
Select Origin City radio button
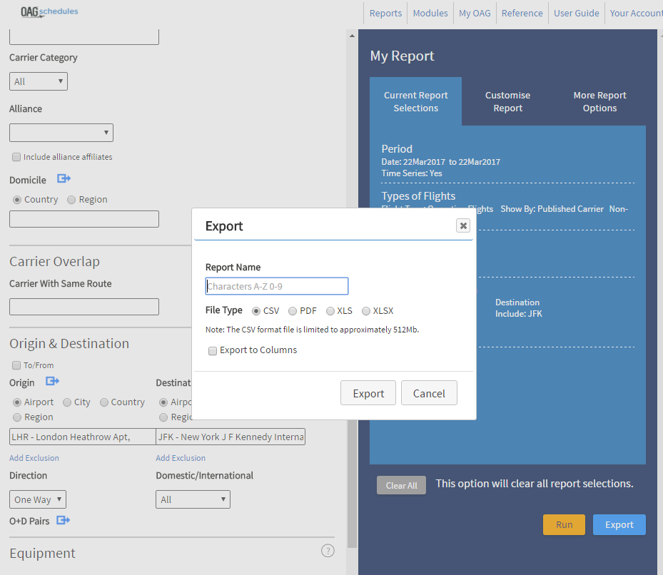tap(67, 402)
